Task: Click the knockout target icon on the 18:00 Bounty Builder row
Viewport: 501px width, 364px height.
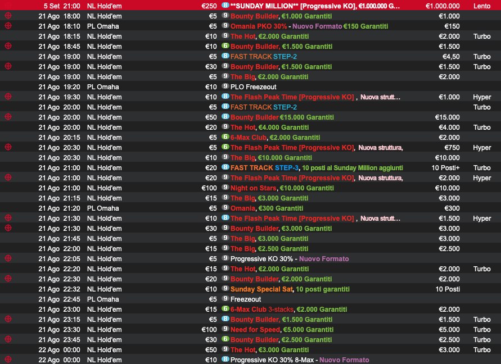Action: (8, 15)
